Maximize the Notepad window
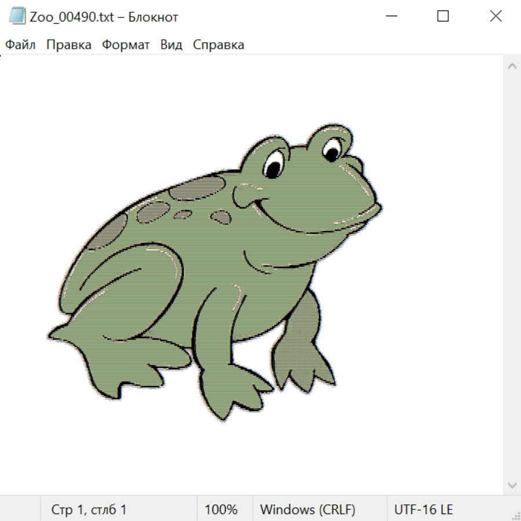 coord(443,16)
